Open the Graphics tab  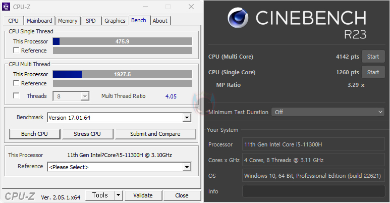coord(115,21)
